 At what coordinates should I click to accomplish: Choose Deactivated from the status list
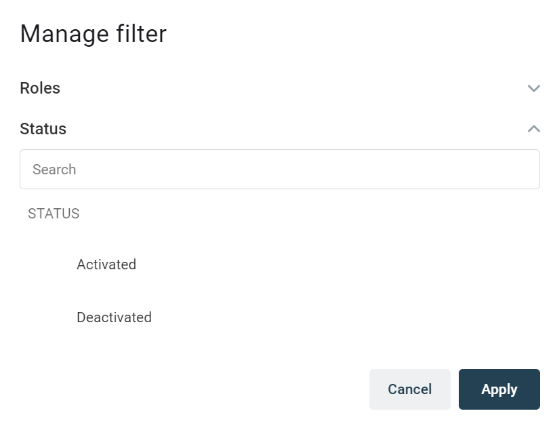click(114, 317)
